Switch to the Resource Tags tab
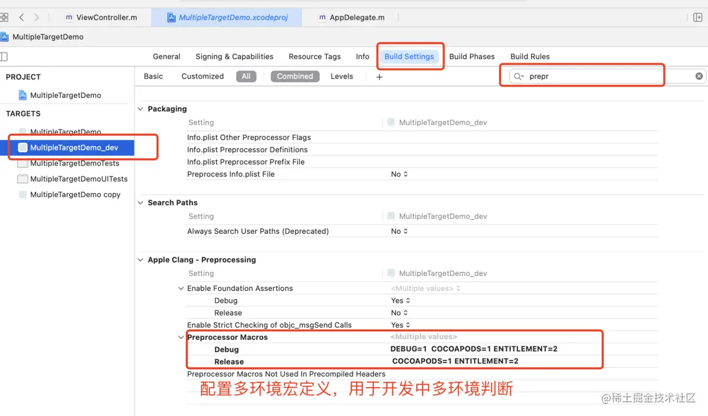The image size is (708, 416). tap(314, 57)
